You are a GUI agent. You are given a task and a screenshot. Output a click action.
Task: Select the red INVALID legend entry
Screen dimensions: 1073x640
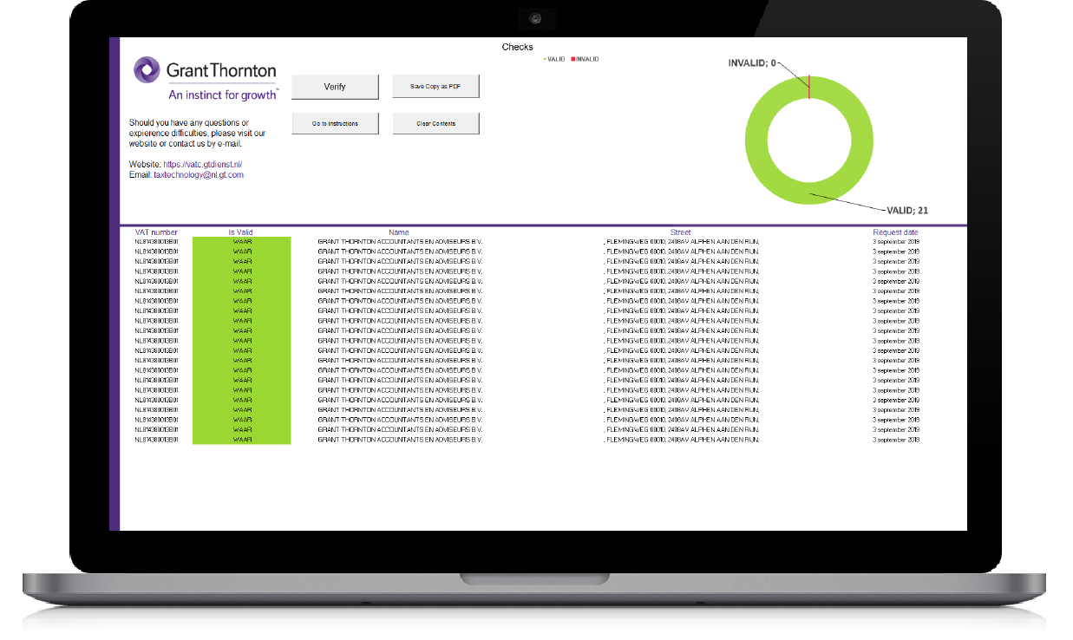(586, 59)
